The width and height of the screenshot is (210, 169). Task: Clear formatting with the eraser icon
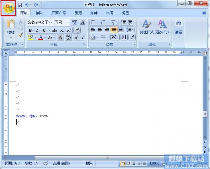tap(77, 30)
